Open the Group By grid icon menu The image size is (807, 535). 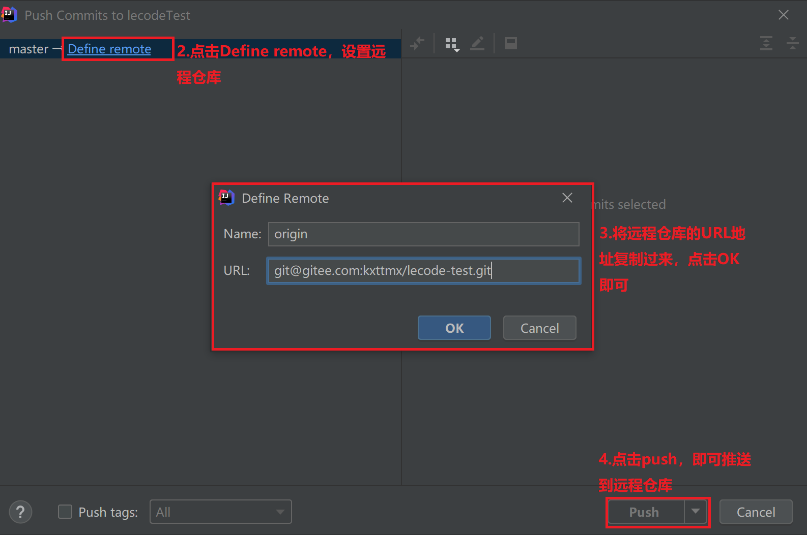coord(452,44)
